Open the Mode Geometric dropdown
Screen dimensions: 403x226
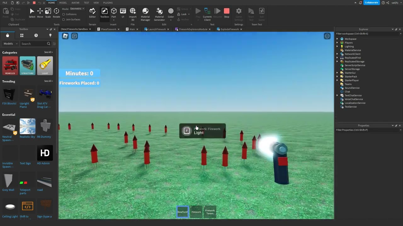tap(77, 8)
